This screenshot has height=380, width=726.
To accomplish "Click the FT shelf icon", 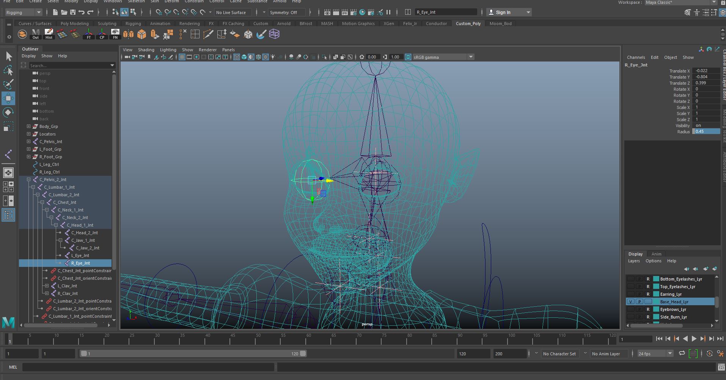I will click(88, 34).
